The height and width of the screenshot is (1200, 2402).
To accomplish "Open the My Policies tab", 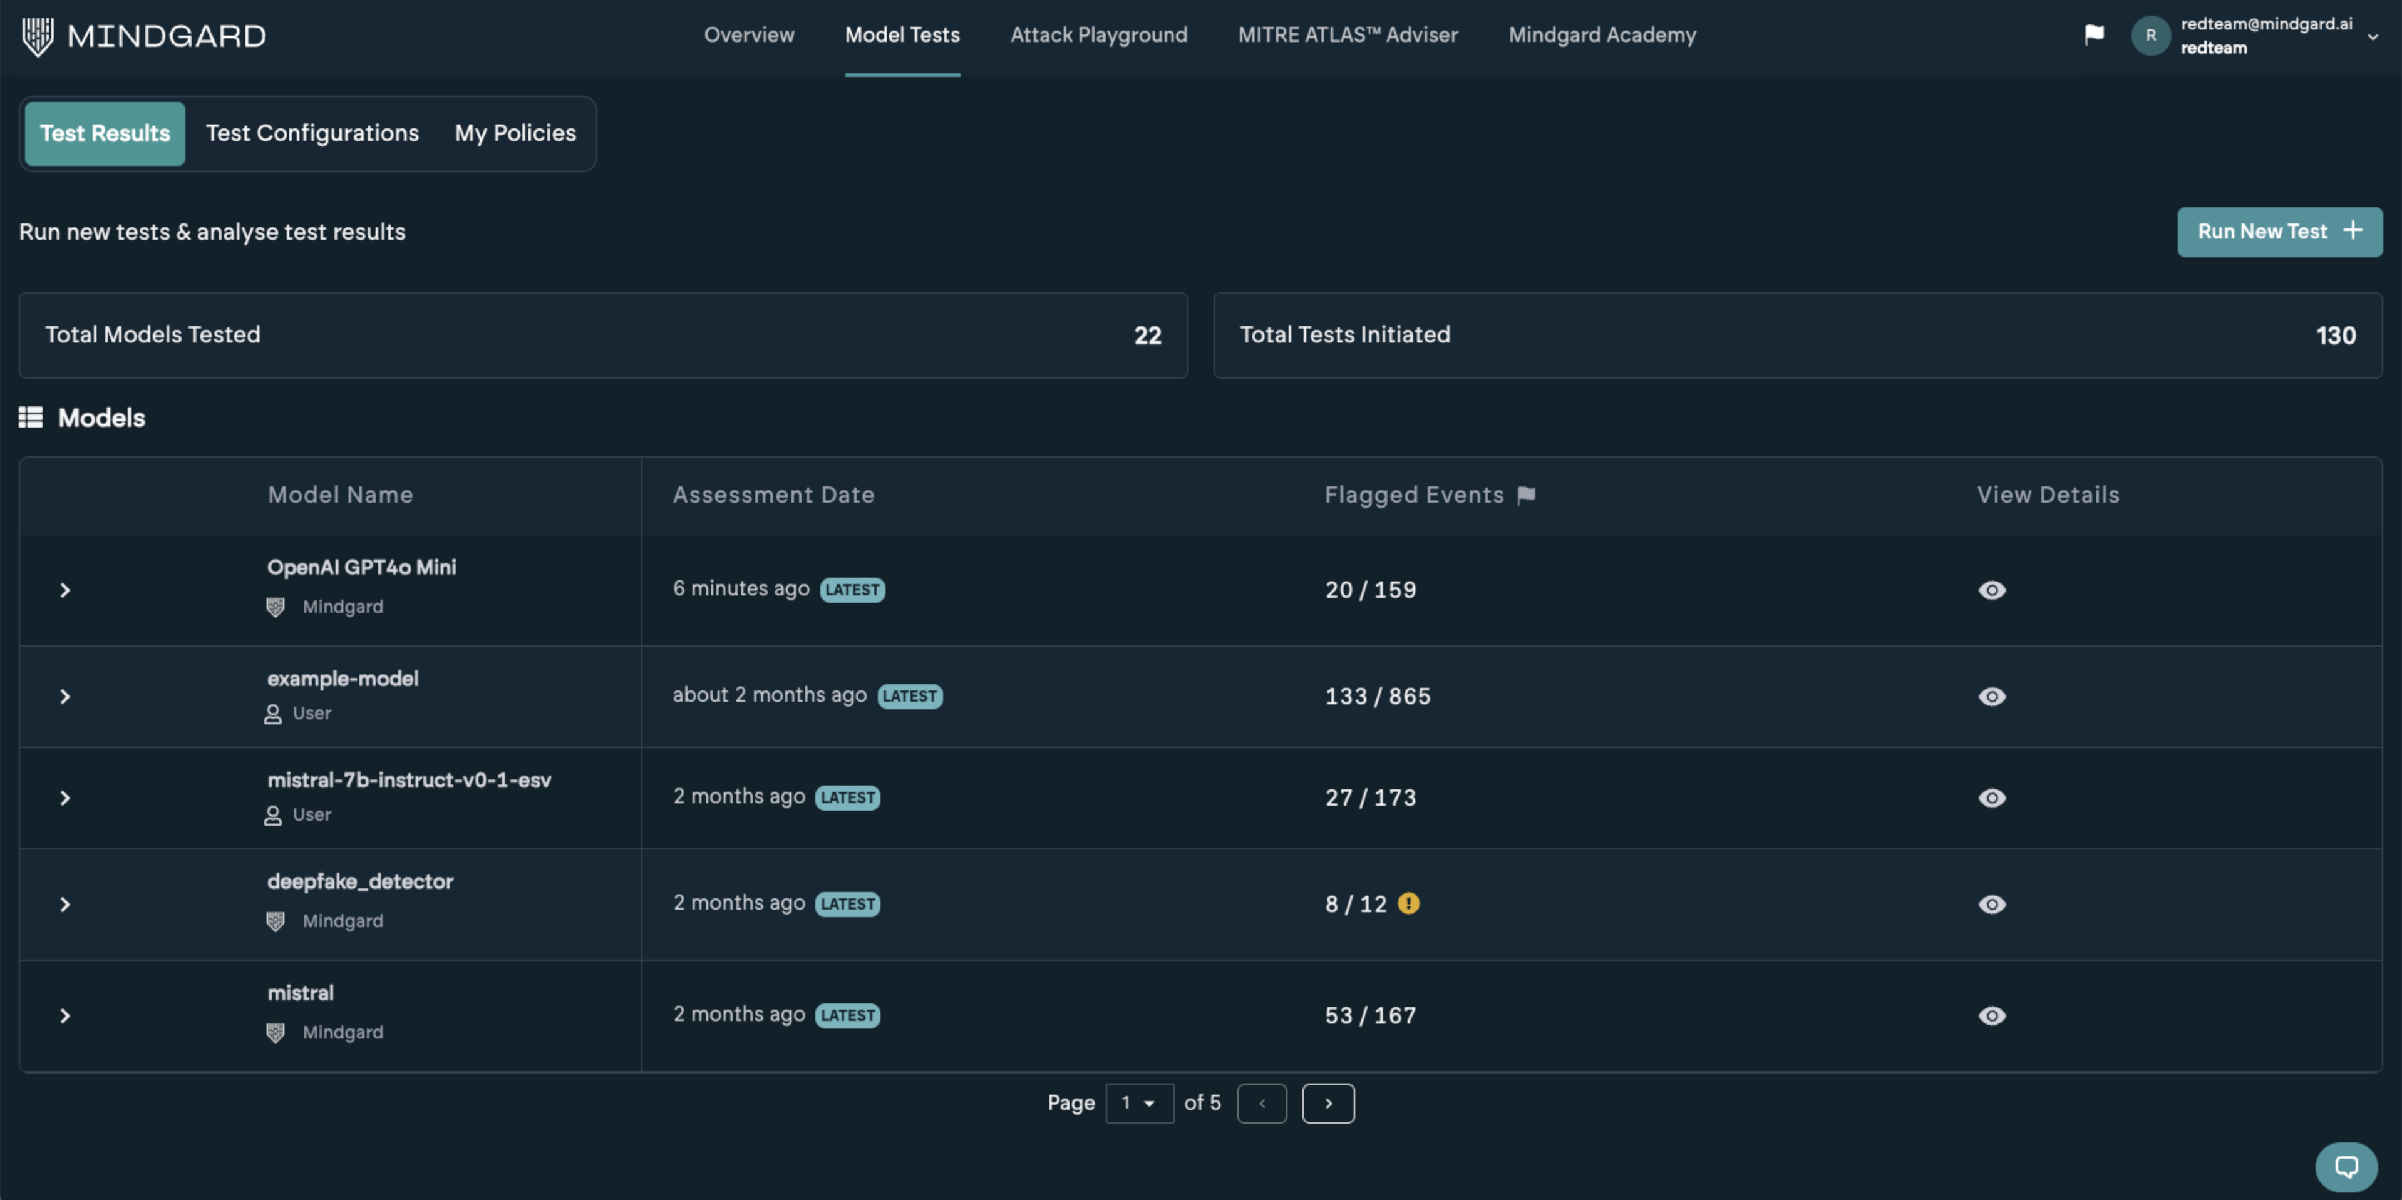I will coord(515,133).
